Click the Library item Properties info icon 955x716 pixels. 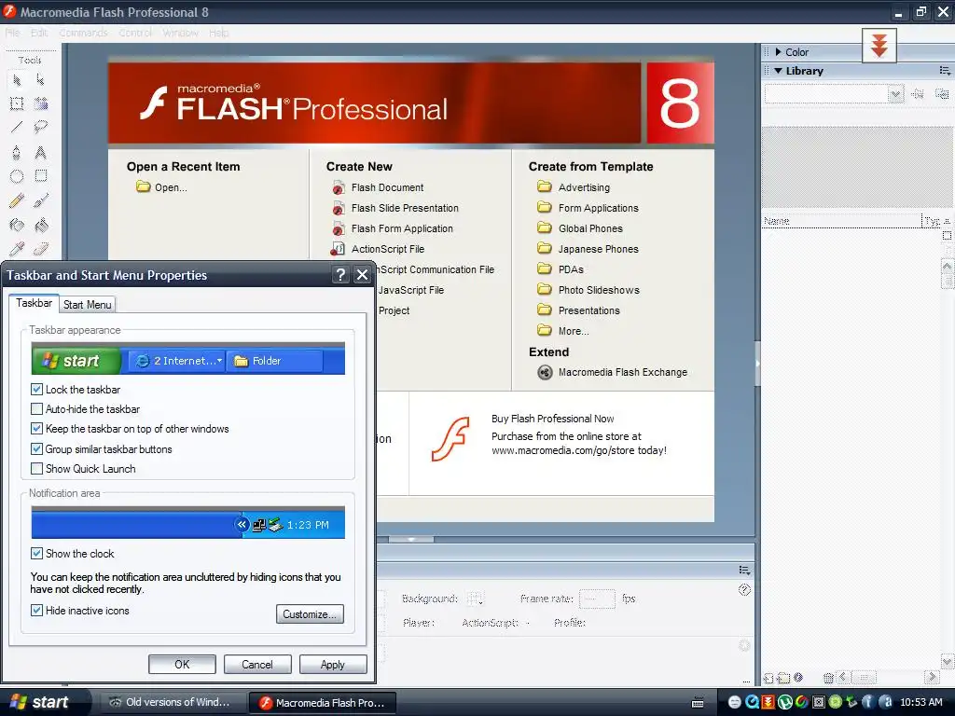click(798, 677)
